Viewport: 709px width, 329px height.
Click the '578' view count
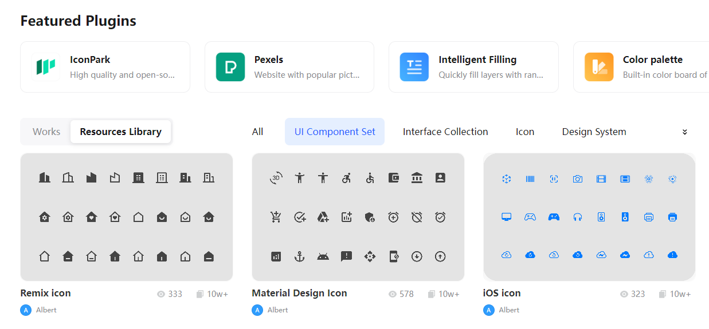coord(407,294)
